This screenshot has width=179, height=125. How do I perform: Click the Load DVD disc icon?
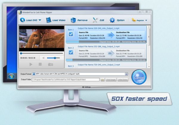pos(22,20)
